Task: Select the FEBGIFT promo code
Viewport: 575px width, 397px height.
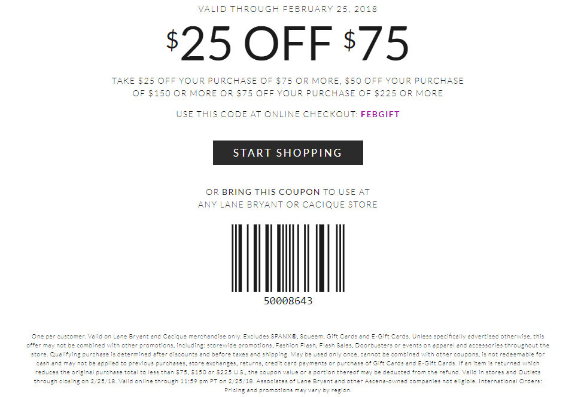Action: 380,114
